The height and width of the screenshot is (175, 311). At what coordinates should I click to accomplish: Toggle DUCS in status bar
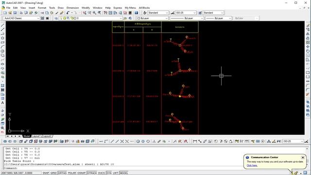(x=102, y=173)
